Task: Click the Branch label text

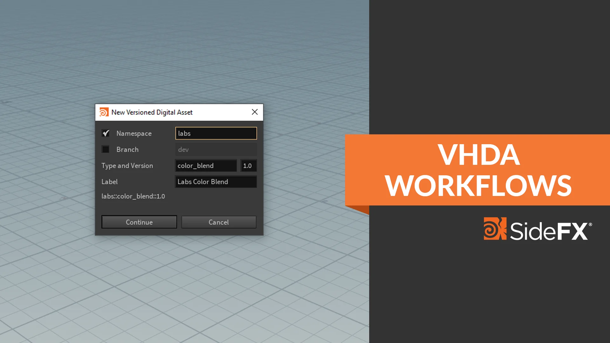Action: 127,150
